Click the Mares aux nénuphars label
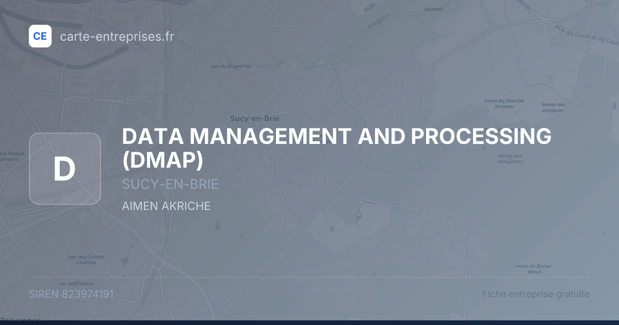The height and width of the screenshot is (325, 619). coord(511,158)
